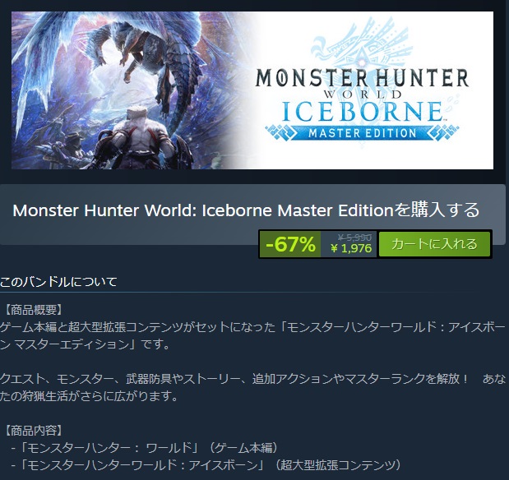Click the blue ICEBORNE title logo
Screen dimensions: 509x480
click(x=362, y=111)
